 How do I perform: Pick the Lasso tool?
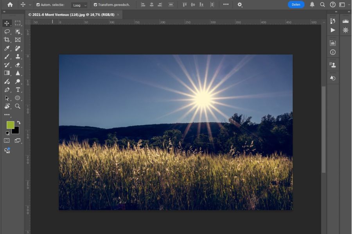click(7, 32)
